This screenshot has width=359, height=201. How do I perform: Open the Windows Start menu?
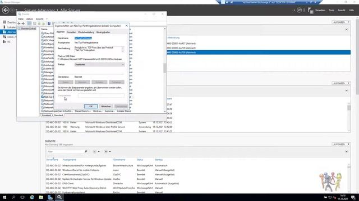(x=4, y=197)
